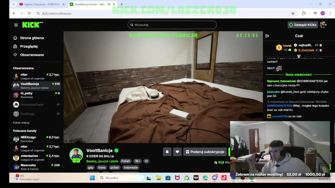
Task: Open recommended channel NEEXcsgo
Action: pos(37,139)
